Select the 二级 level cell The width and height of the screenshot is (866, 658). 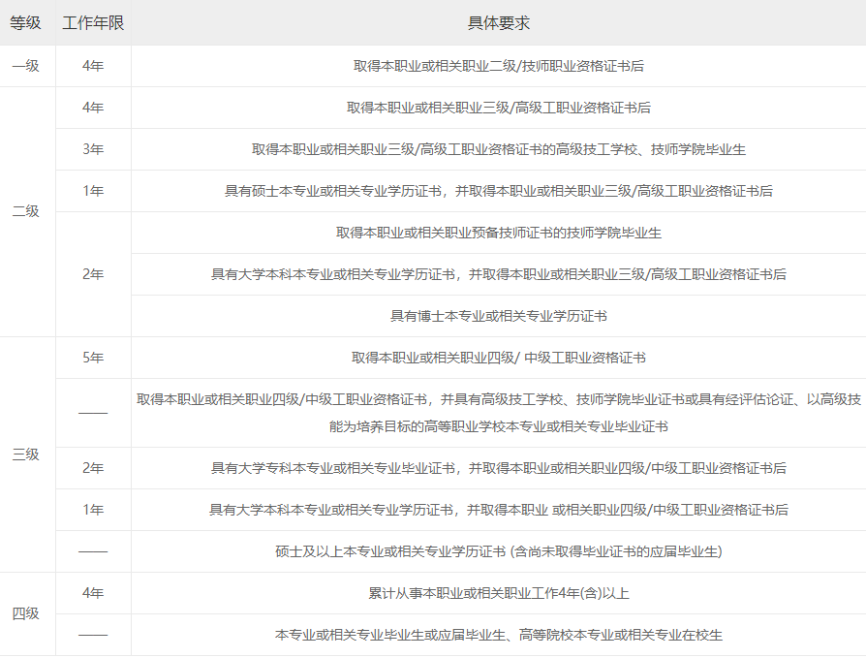click(26, 211)
